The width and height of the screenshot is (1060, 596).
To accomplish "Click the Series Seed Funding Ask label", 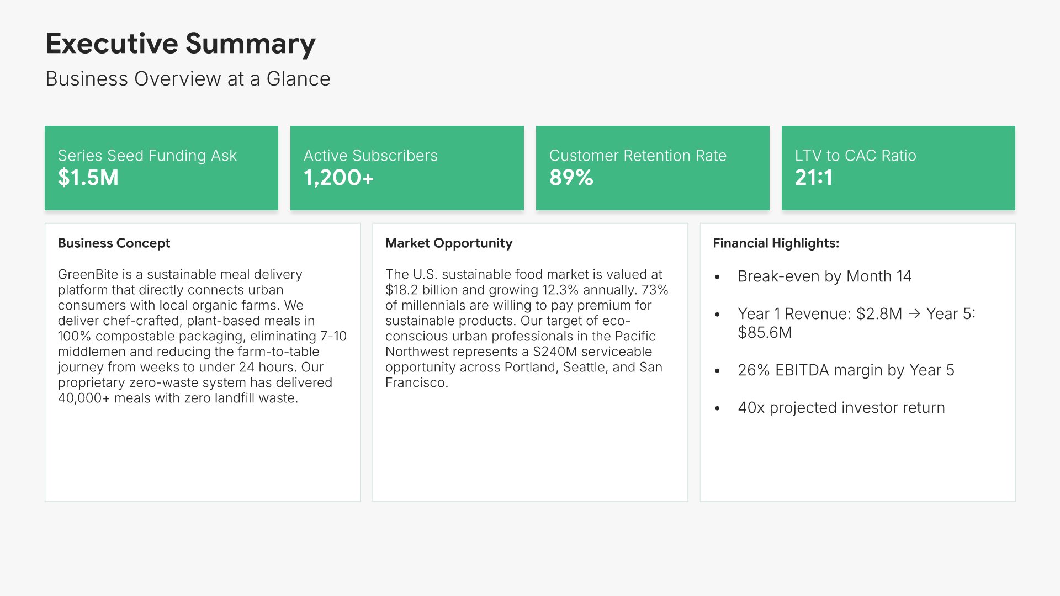I will click(147, 156).
